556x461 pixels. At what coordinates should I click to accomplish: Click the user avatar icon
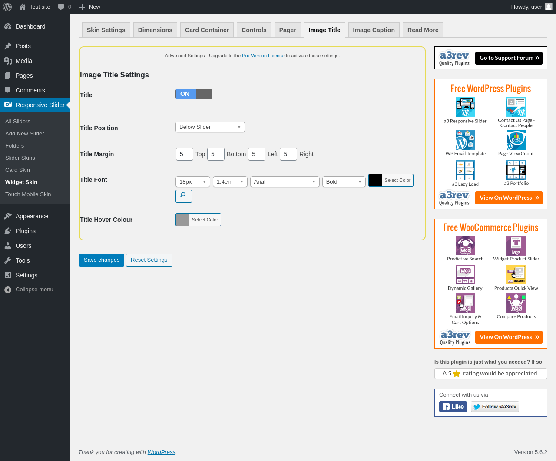pyautogui.click(x=549, y=7)
